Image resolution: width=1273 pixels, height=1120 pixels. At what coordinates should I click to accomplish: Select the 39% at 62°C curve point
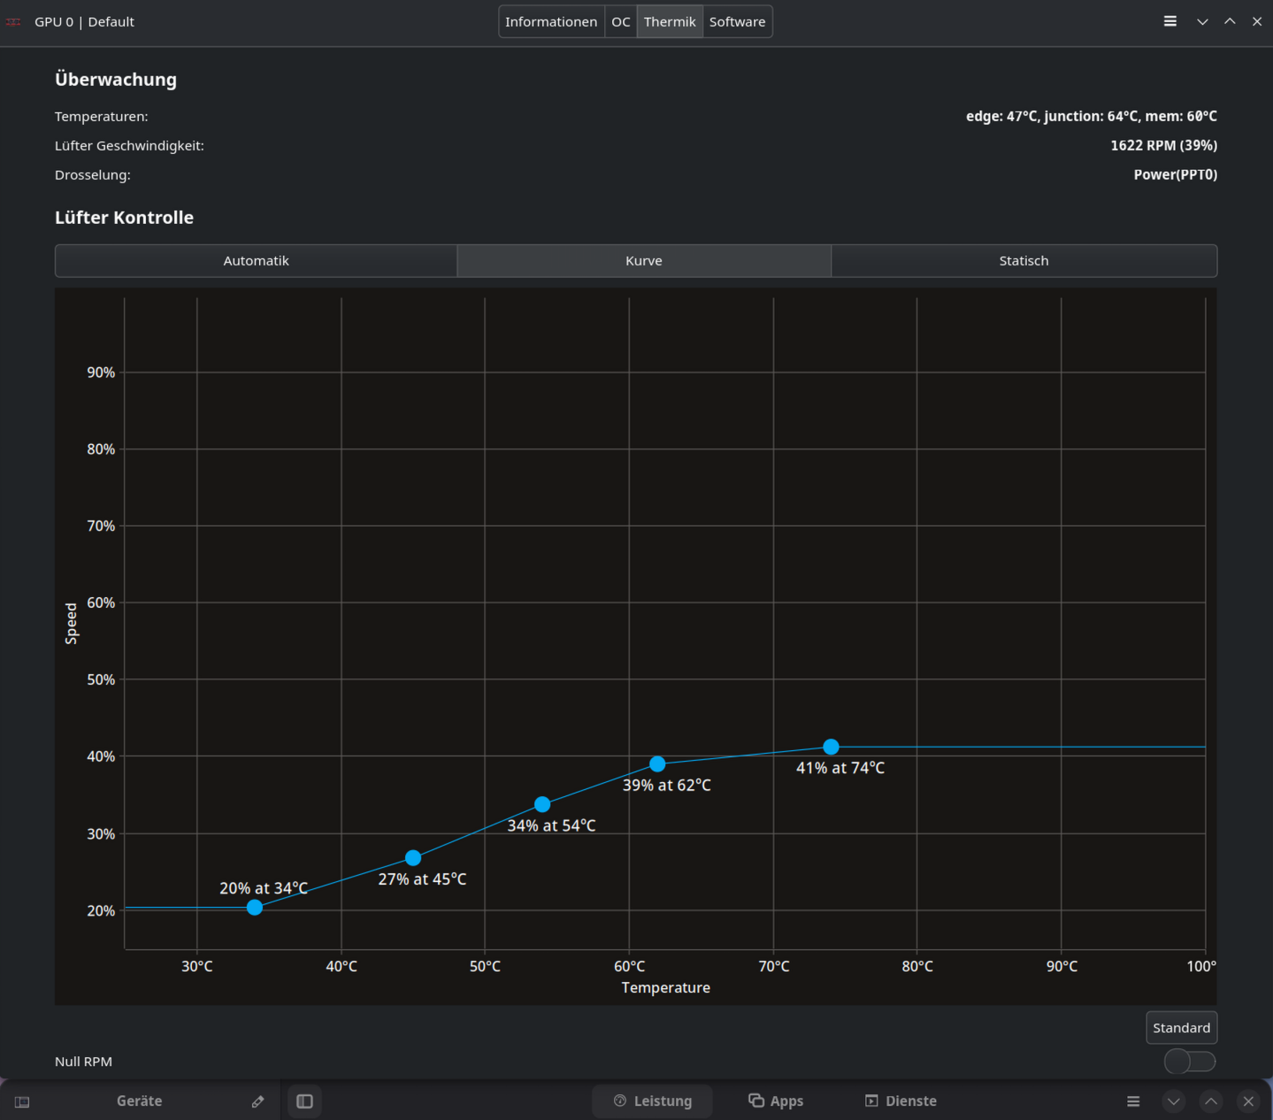(x=657, y=763)
